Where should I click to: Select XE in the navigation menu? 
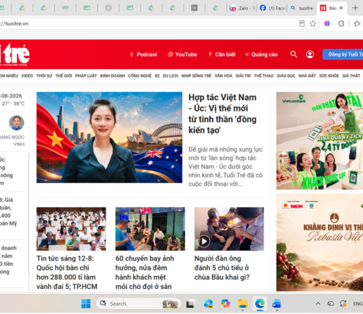click(x=157, y=75)
